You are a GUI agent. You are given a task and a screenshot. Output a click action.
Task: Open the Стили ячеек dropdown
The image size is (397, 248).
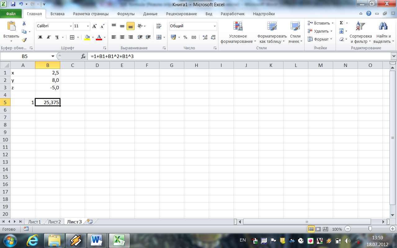click(295, 32)
